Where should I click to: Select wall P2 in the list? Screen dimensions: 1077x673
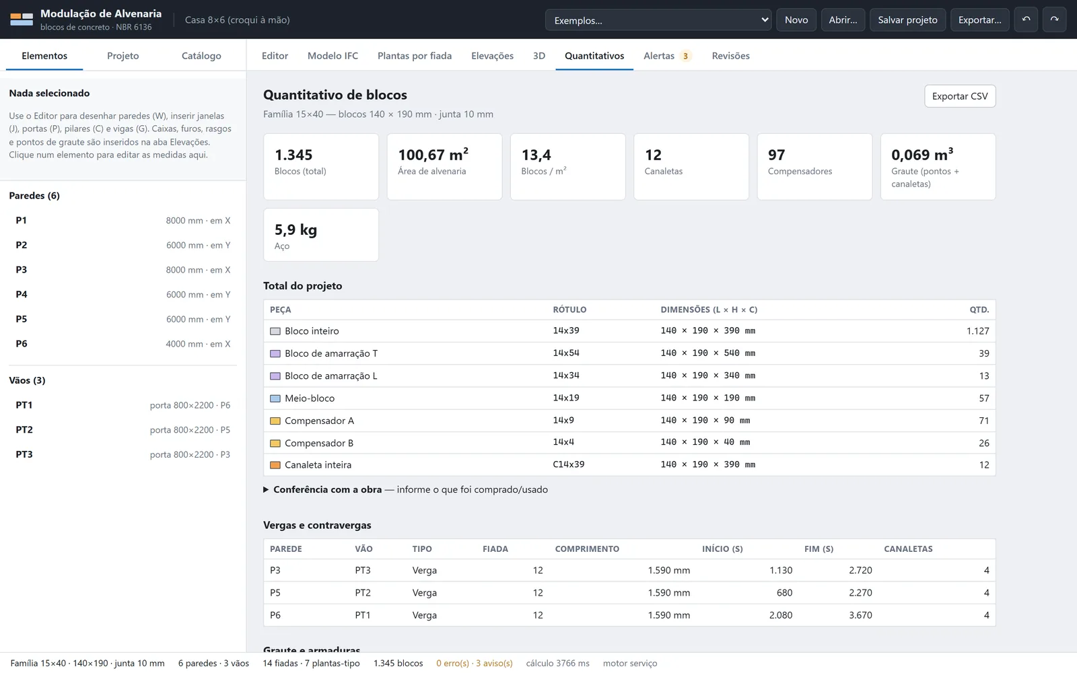coord(123,245)
